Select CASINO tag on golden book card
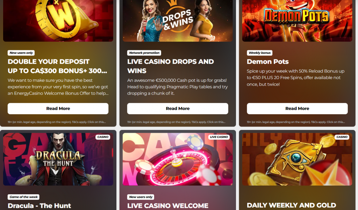This screenshot has height=210, width=358. point(342,137)
